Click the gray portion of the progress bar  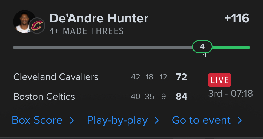(x=103, y=48)
